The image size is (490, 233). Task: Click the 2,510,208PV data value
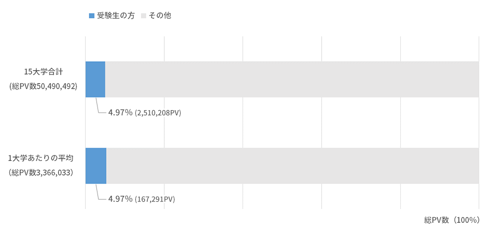click(158, 113)
